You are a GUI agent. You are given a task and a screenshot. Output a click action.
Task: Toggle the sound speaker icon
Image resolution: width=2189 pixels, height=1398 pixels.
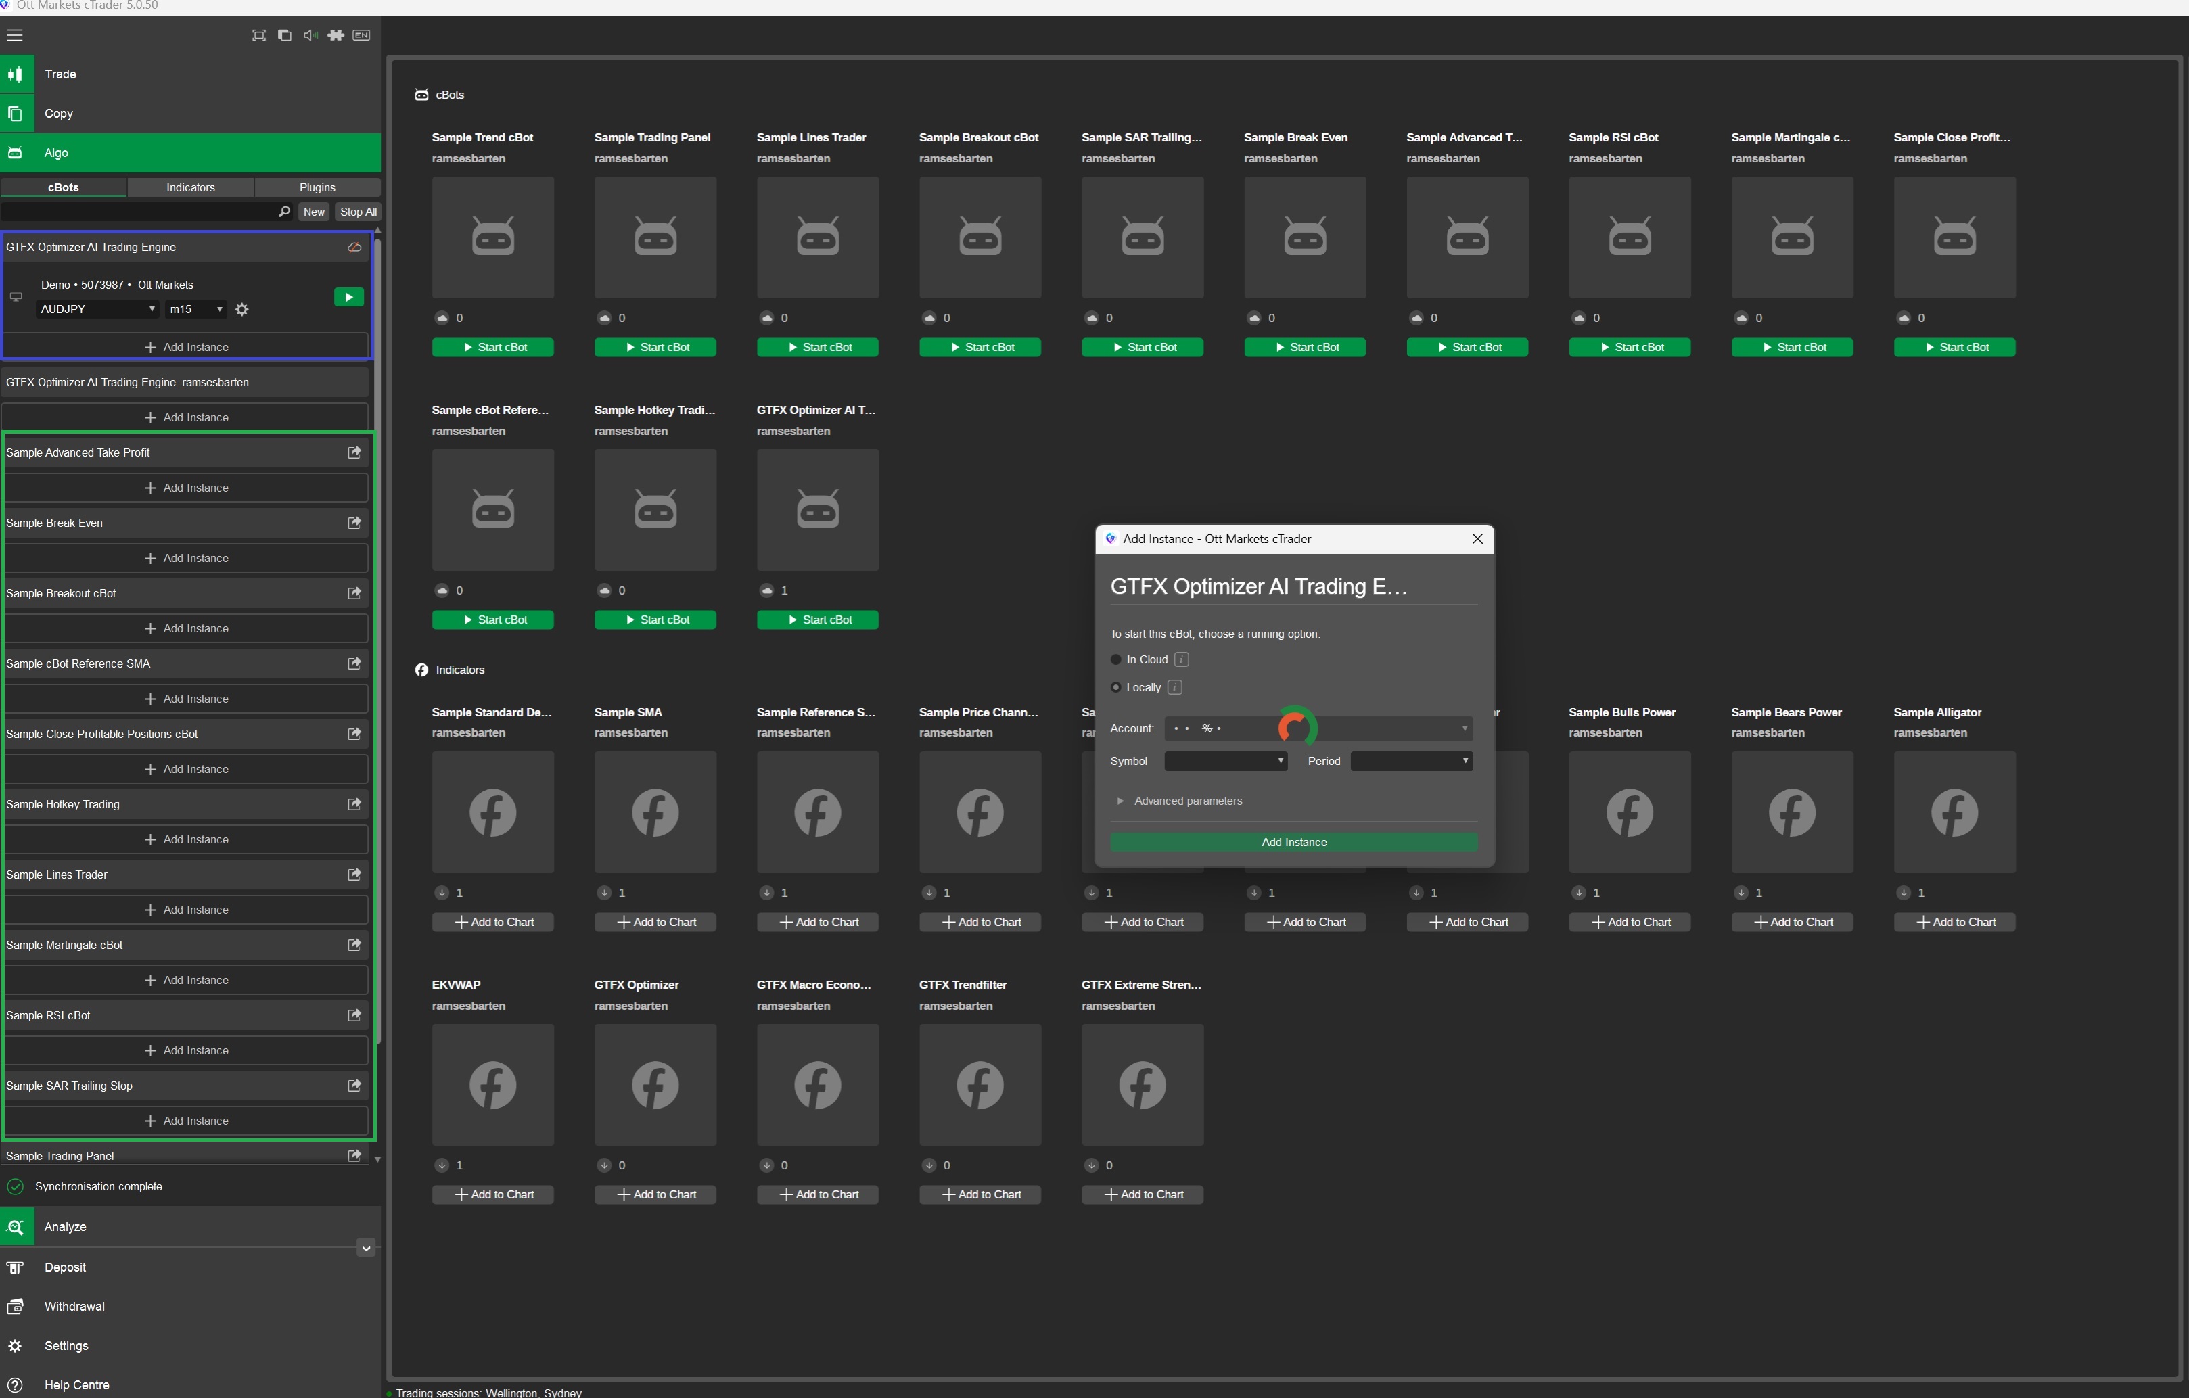click(x=310, y=35)
